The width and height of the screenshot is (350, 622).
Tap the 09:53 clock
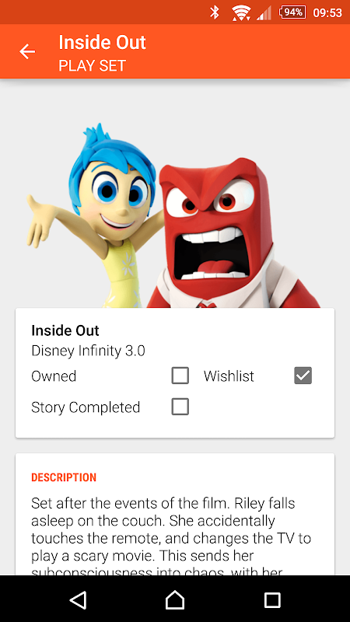click(x=327, y=12)
